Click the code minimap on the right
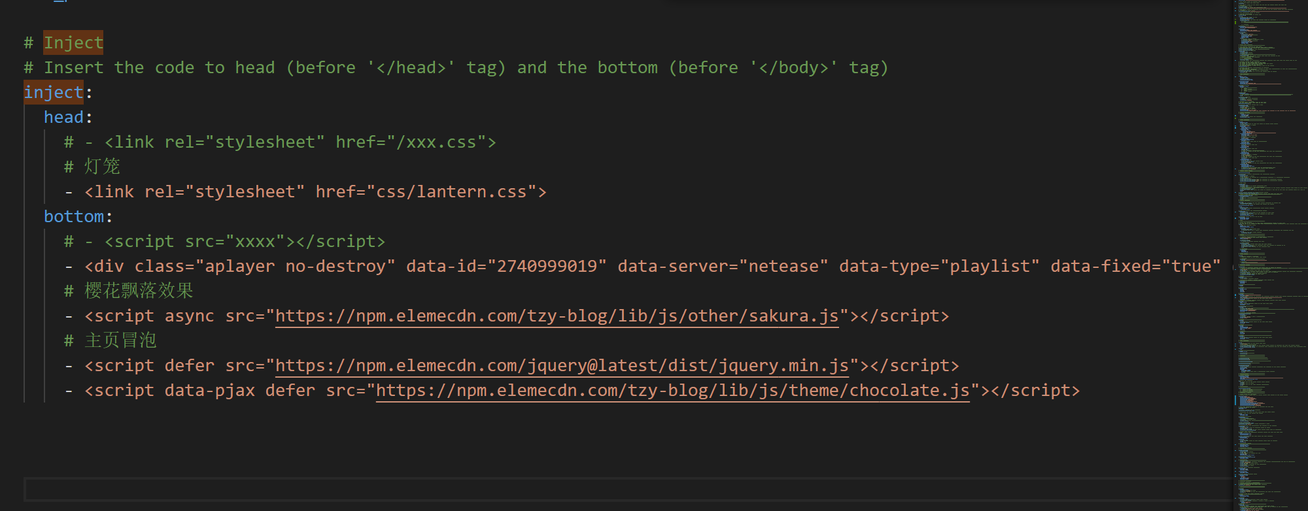The width and height of the screenshot is (1308, 511). (x=1270, y=255)
